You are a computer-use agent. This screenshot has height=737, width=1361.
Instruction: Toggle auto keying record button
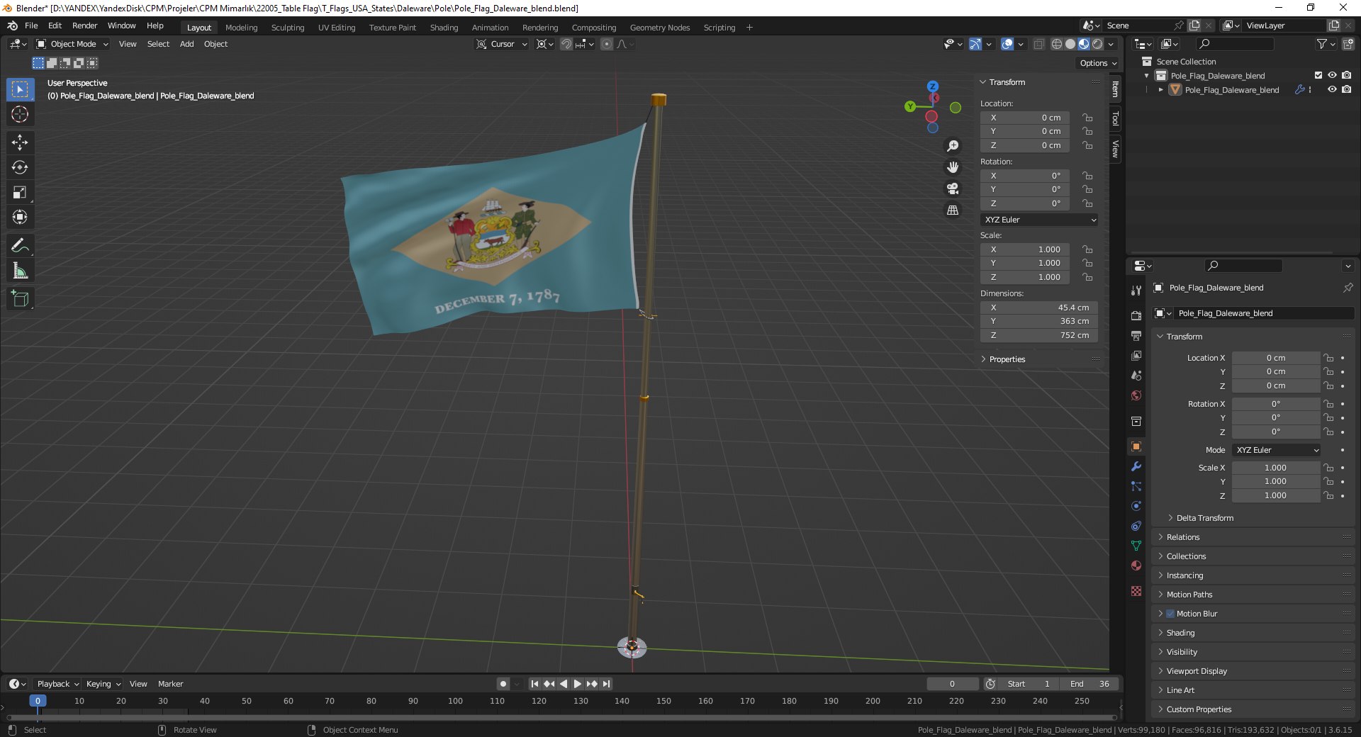coord(503,684)
